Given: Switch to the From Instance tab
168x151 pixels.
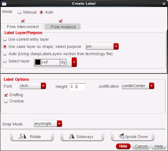Looking at the screenshot, I should click(63, 27).
